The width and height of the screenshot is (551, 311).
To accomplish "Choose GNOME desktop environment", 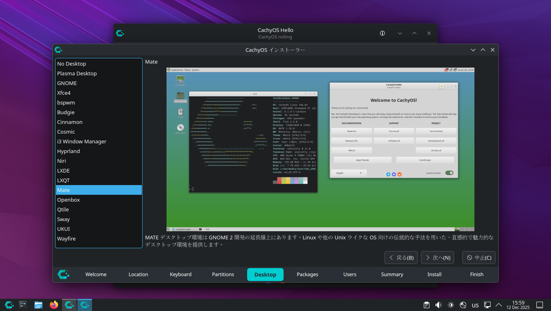I will 67,83.
